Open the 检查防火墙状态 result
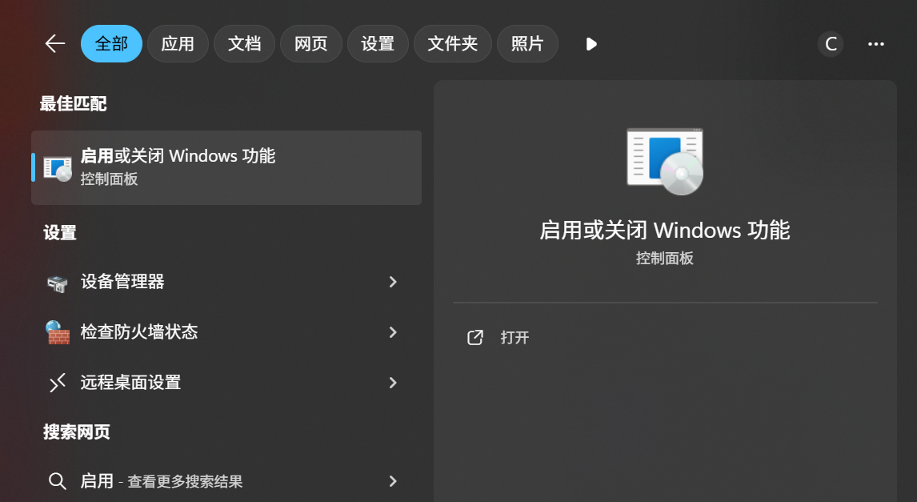 tap(226, 332)
